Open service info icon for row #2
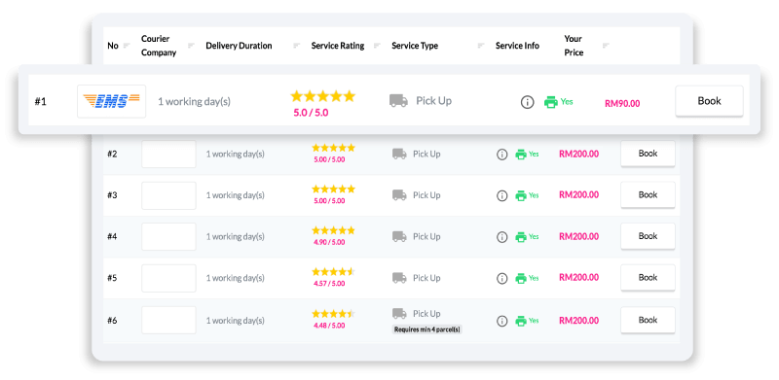Image resolution: width=779 pixels, height=380 pixels. tap(502, 155)
